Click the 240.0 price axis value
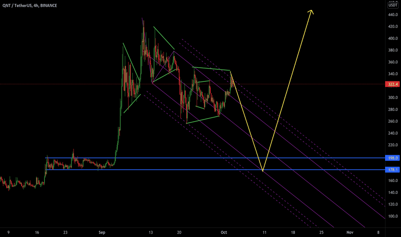Viewport: 401px width, 237px height. pyautogui.click(x=393, y=133)
